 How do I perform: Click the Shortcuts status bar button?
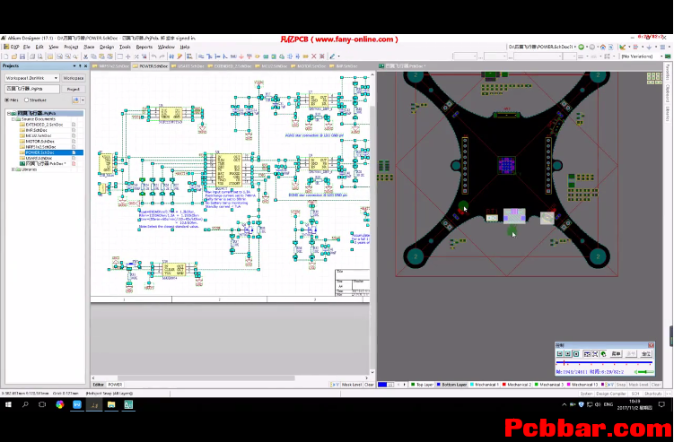[653, 394]
